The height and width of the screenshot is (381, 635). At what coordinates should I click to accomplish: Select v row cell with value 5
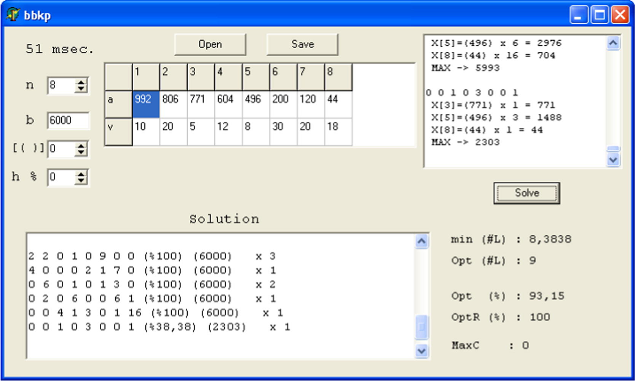pos(201,132)
